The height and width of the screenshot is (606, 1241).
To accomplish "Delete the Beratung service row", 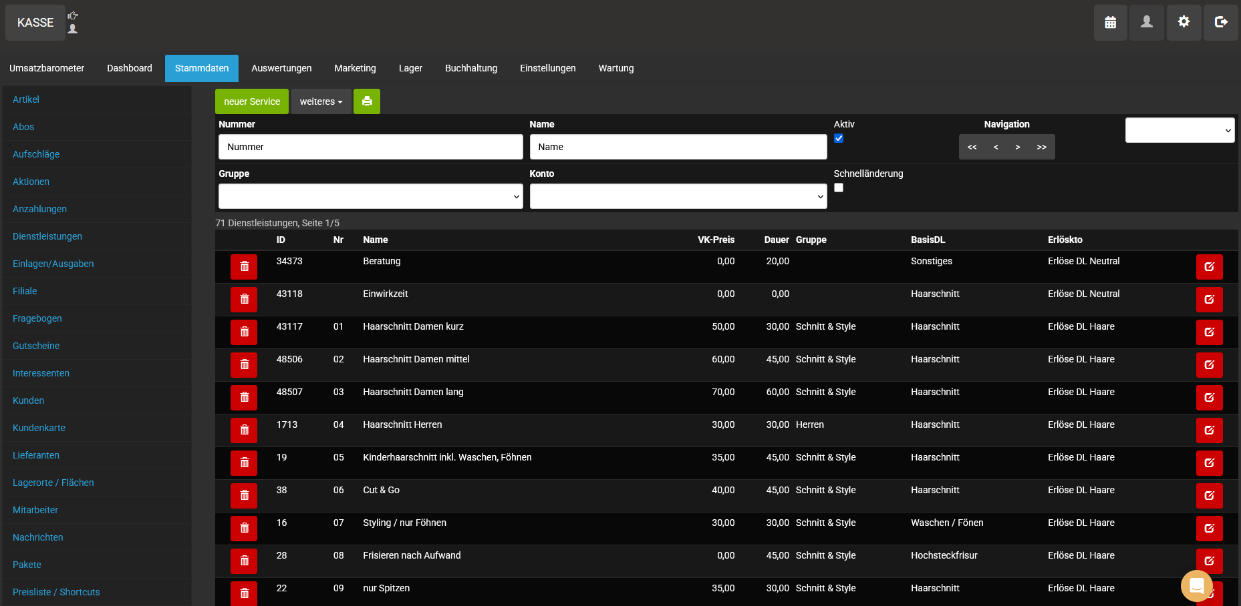I will (x=244, y=267).
